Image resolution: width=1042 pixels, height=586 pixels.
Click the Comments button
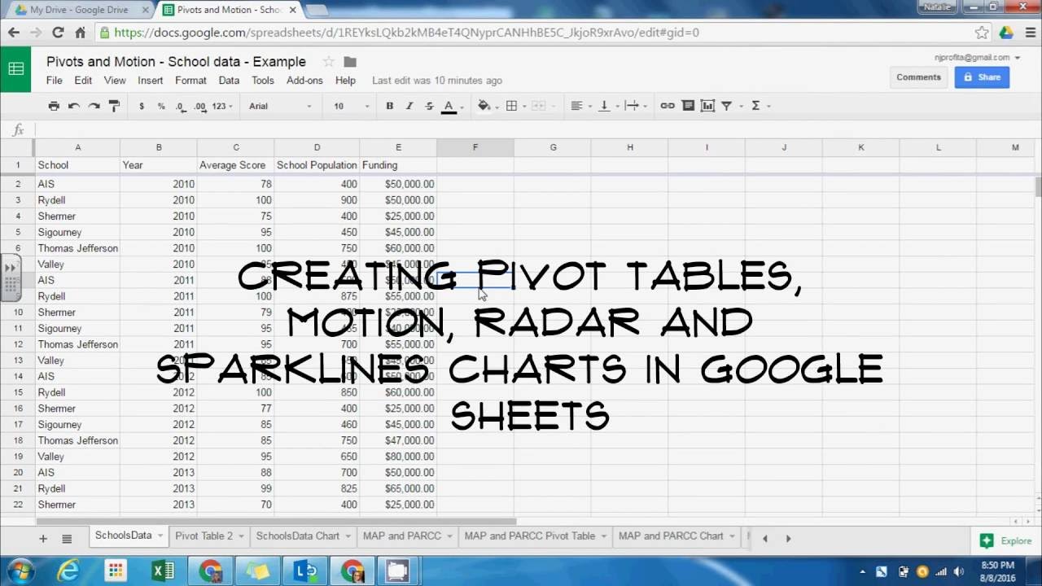pos(918,77)
